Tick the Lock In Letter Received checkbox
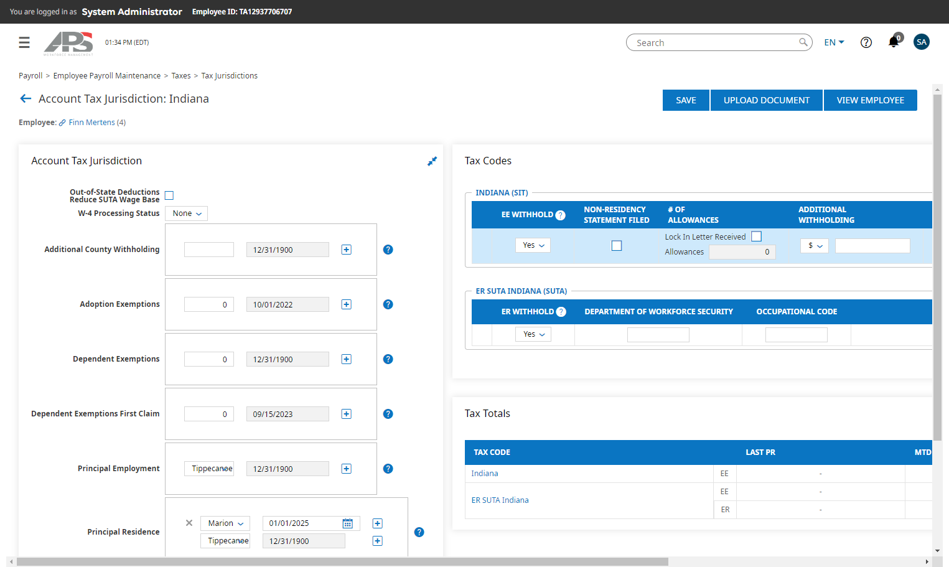The height and width of the screenshot is (567, 949). click(756, 237)
